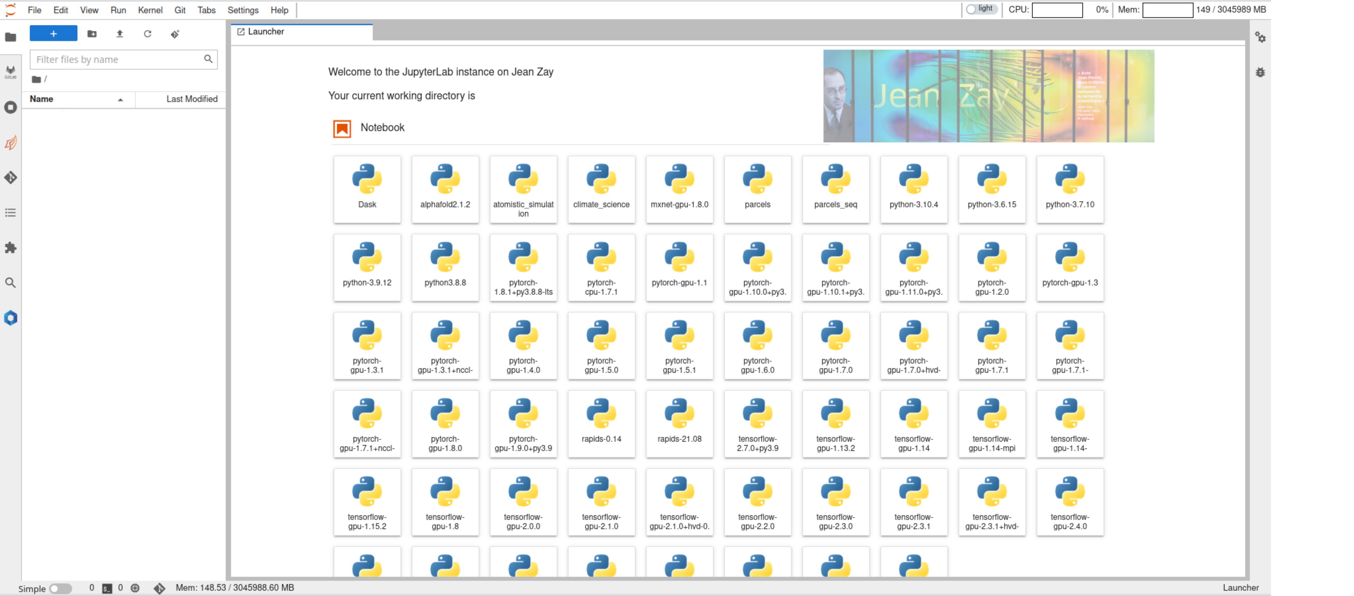
Task: Open the GitLab sidebar panel
Action: tap(10, 72)
